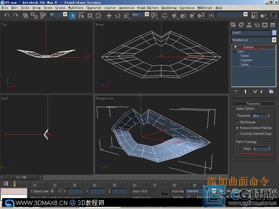Select the Select and Link tool
This screenshot has height=209, width=279.
(25, 16)
